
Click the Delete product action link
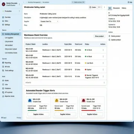pos(116,36)
